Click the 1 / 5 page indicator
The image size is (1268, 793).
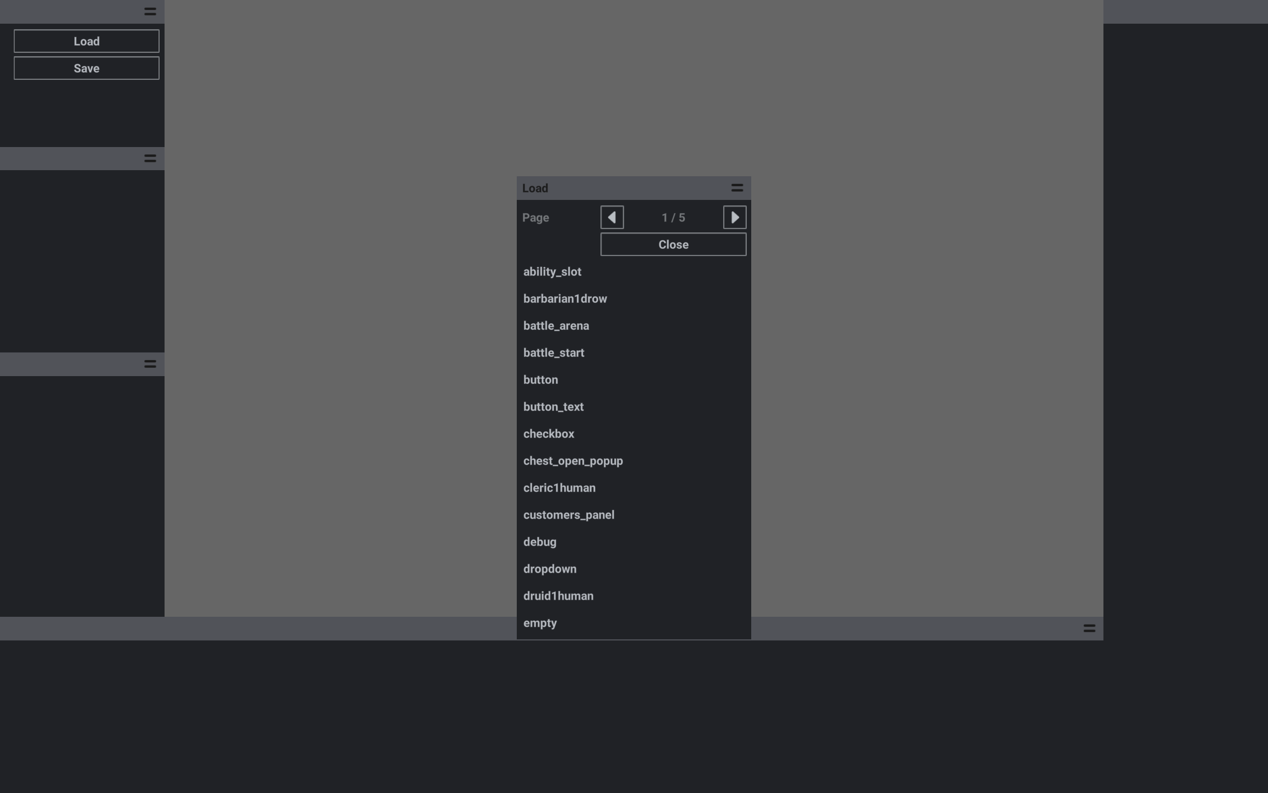tap(673, 218)
